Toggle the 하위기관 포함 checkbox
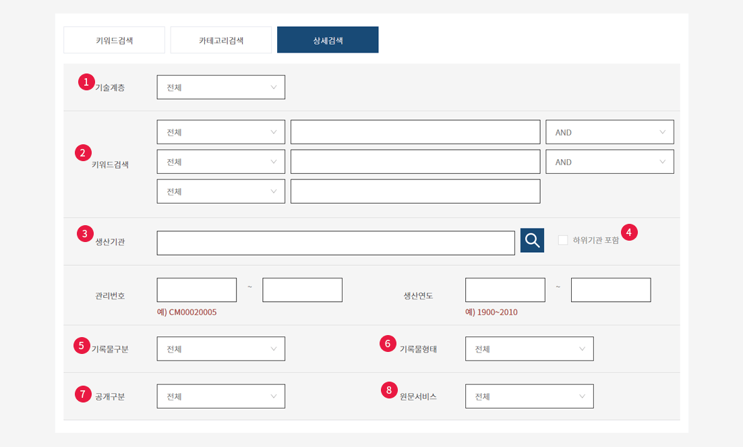Viewport: 743px width, 447px height. [x=563, y=241]
